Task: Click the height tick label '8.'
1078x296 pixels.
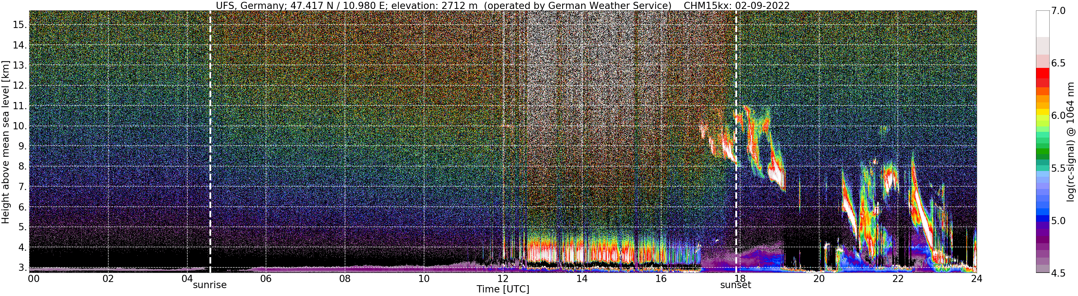Action: 22,167
